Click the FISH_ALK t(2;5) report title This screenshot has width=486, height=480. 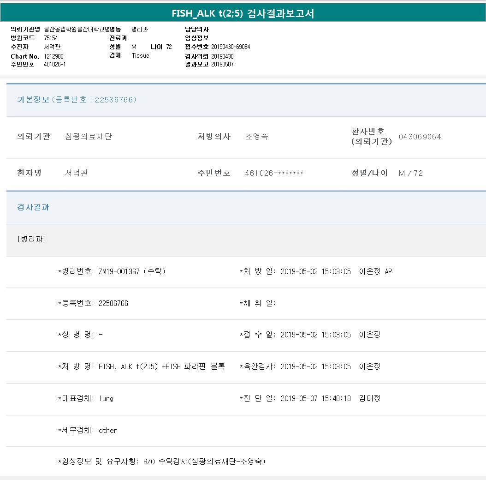coord(243,13)
